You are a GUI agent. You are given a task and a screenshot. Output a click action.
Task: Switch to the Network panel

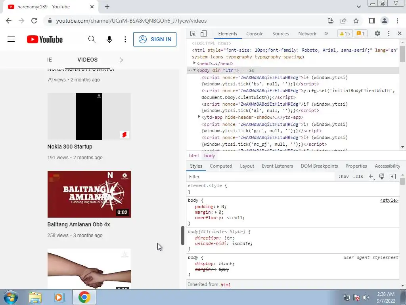[x=307, y=34]
